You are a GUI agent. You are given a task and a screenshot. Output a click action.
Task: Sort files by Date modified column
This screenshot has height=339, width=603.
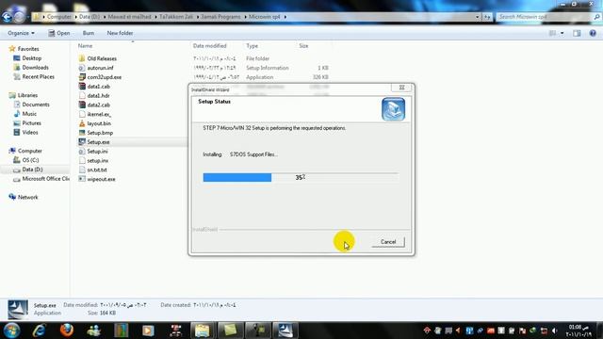[x=209, y=46]
